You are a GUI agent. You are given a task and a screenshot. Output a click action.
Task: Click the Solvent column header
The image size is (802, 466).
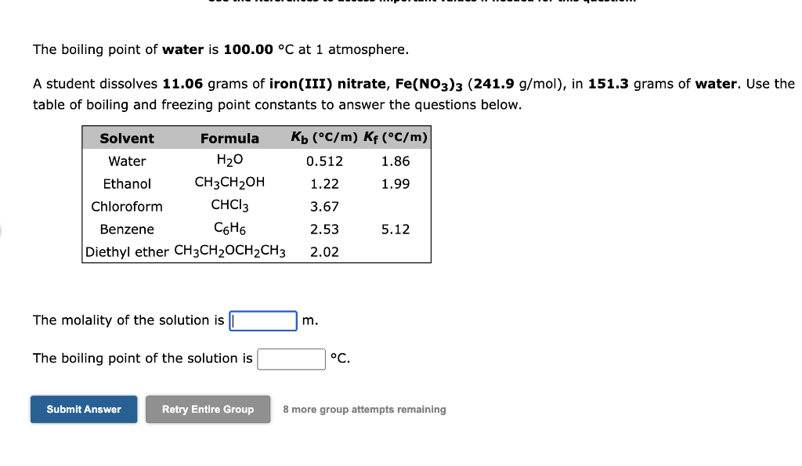pos(128,138)
